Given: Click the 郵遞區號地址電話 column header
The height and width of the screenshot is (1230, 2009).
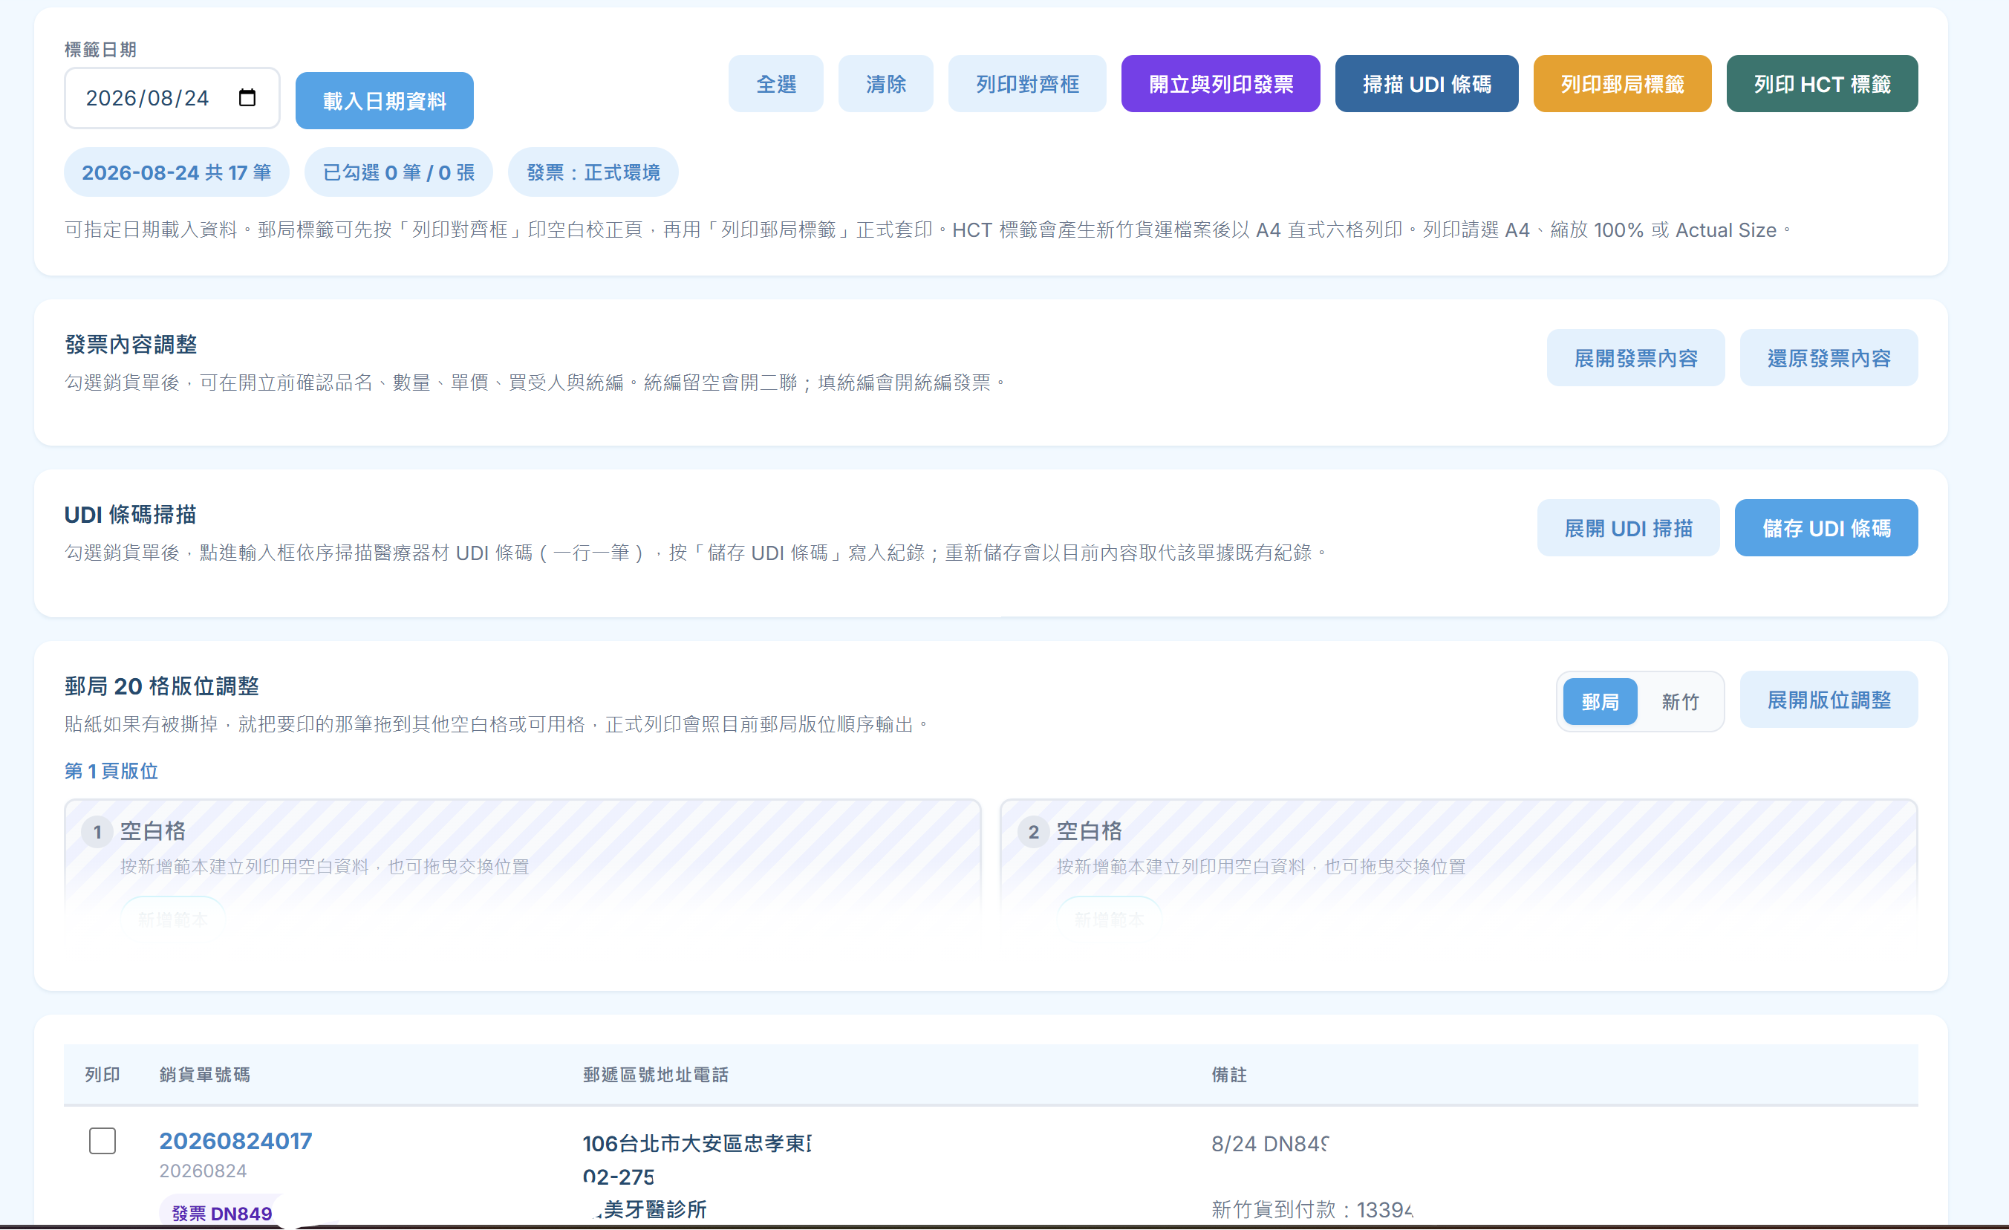Looking at the screenshot, I should pyautogui.click(x=656, y=1075).
